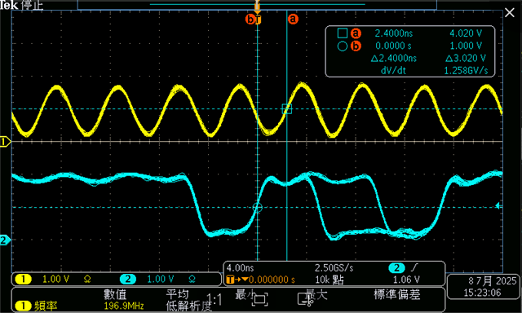Click the date 8 7月 2025 display
The image size is (522, 313).
tap(492, 281)
